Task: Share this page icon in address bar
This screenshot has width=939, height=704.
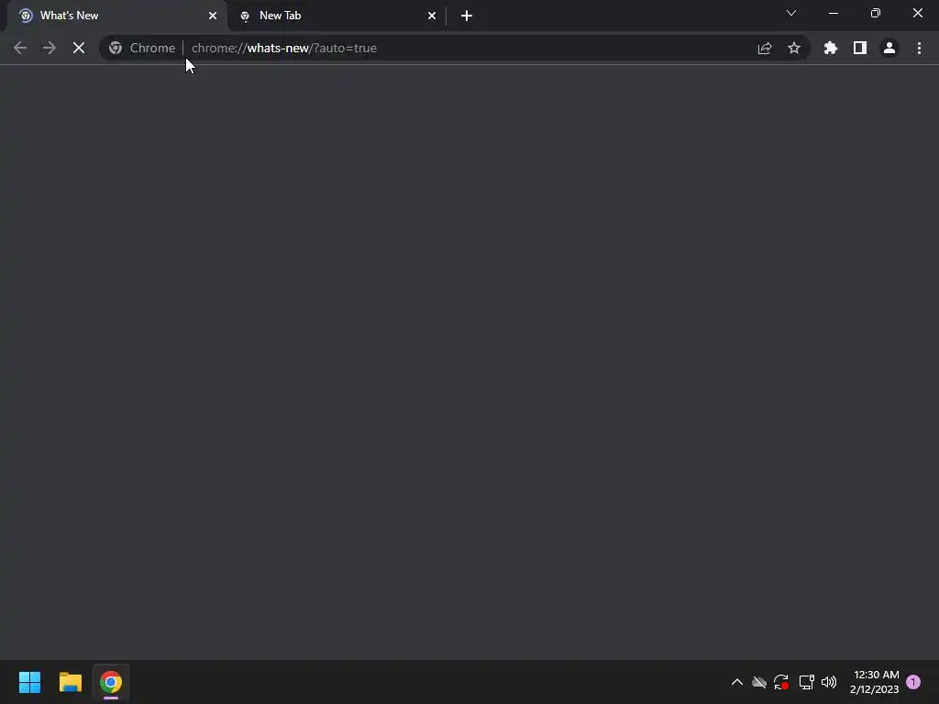Action: (765, 48)
